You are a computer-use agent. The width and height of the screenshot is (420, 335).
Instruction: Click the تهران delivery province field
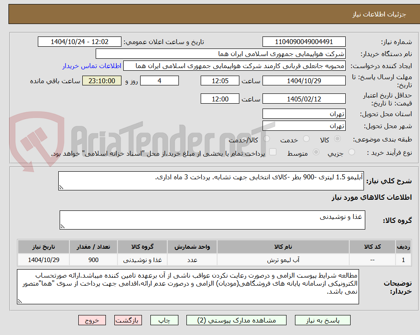click(x=304, y=114)
